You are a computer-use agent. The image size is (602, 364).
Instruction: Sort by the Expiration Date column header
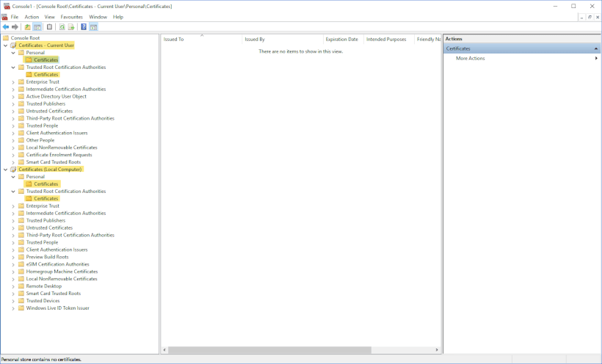click(344, 39)
